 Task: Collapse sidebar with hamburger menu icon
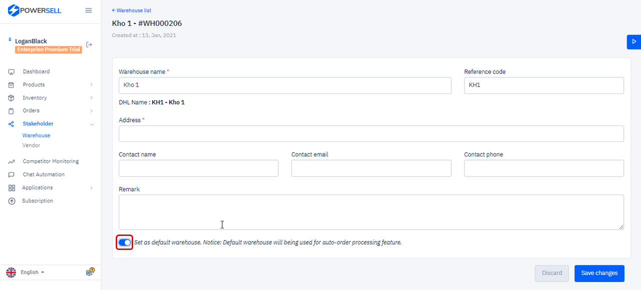click(89, 10)
